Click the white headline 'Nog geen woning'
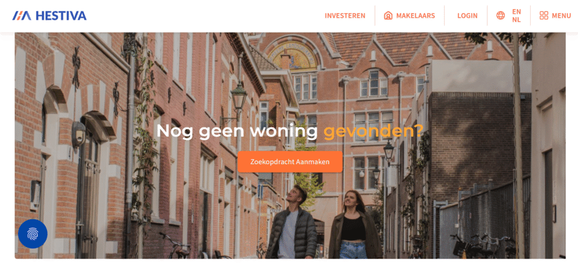 (237, 131)
